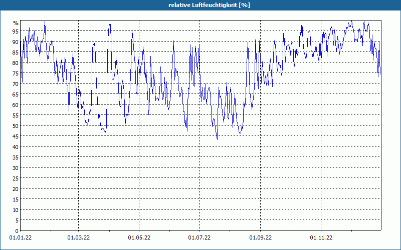The width and height of the screenshot is (401, 250).
Task: Click the 10 y-axis tick label
Action: 16,210
